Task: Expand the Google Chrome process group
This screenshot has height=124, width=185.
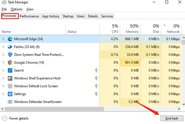Action: [3, 62]
